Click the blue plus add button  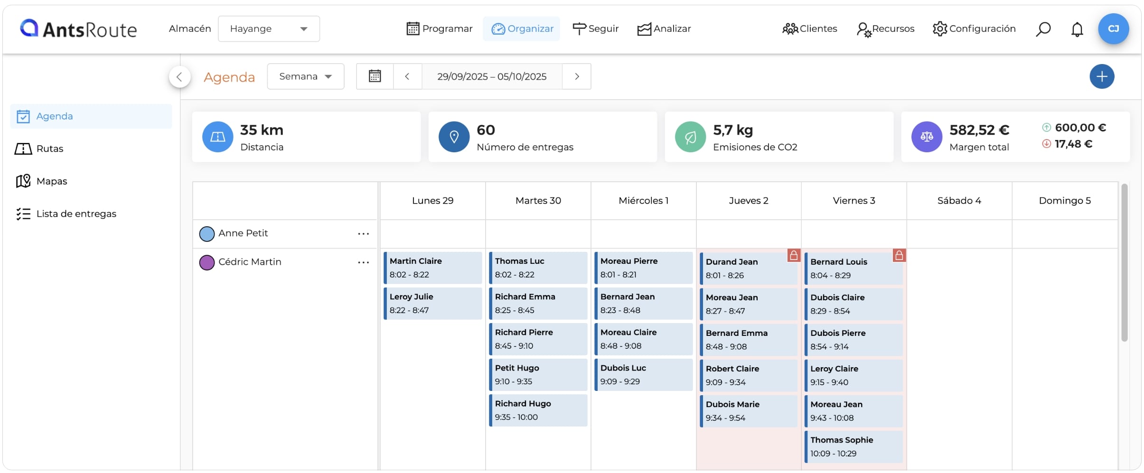point(1102,76)
